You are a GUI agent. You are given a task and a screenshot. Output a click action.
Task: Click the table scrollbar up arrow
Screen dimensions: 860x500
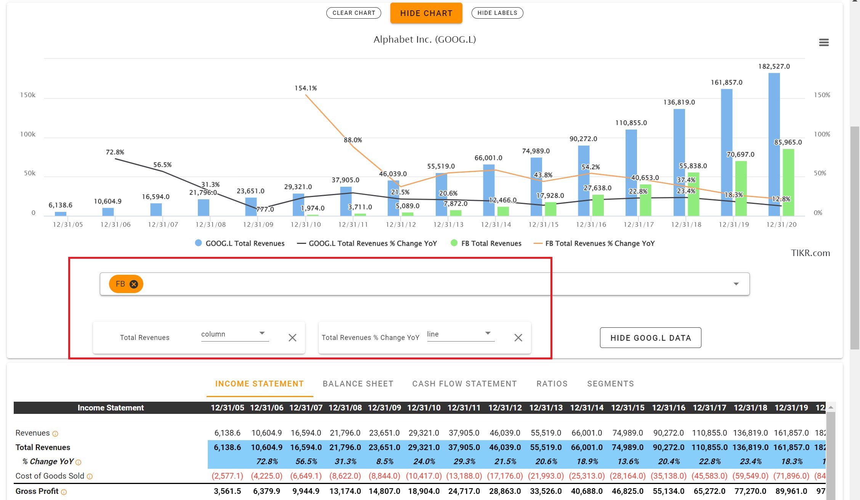pos(831,407)
